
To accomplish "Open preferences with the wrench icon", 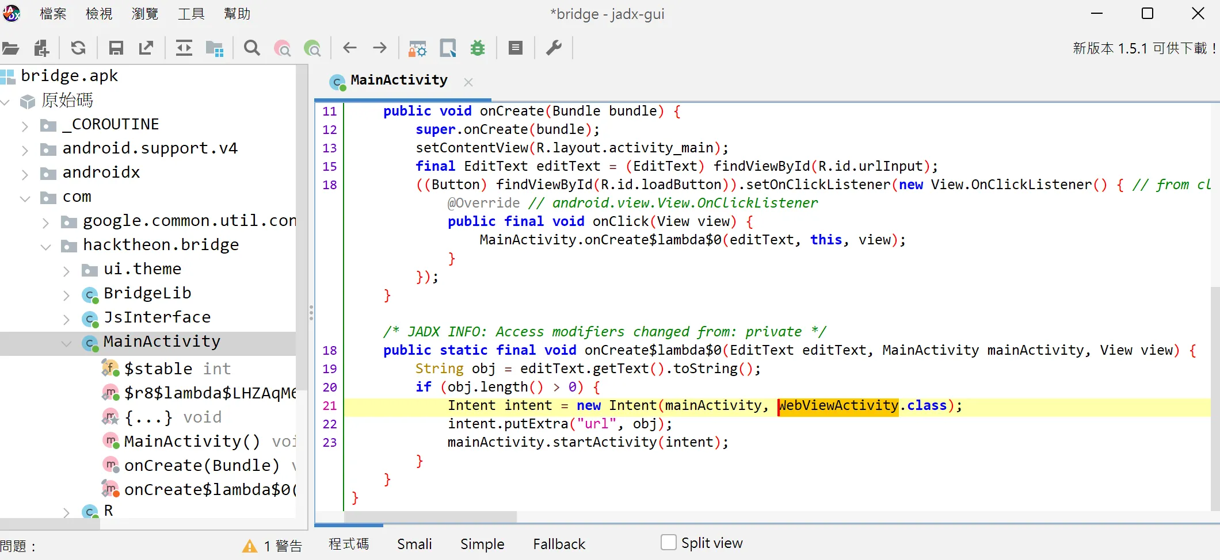I will [x=554, y=48].
